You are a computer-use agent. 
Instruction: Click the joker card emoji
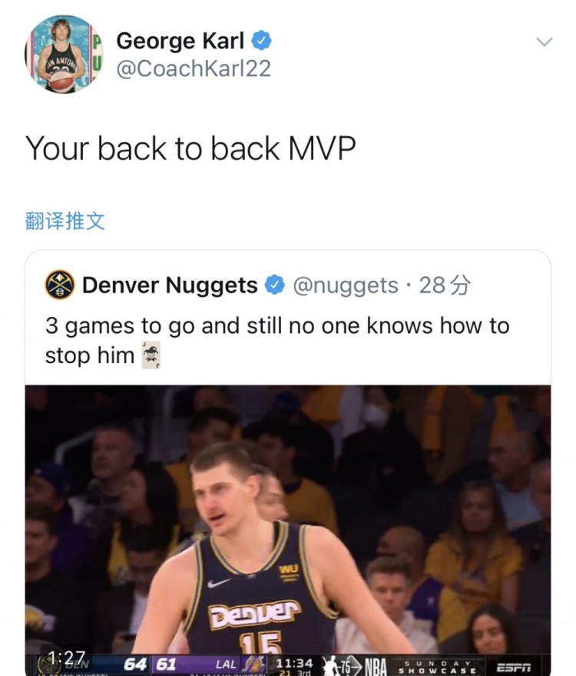151,355
